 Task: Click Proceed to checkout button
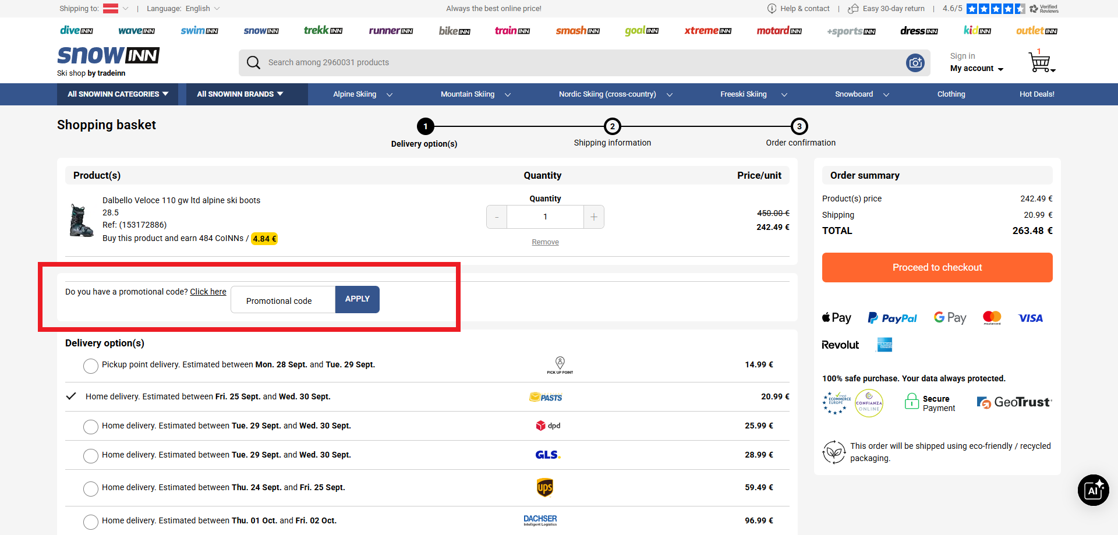(x=937, y=267)
